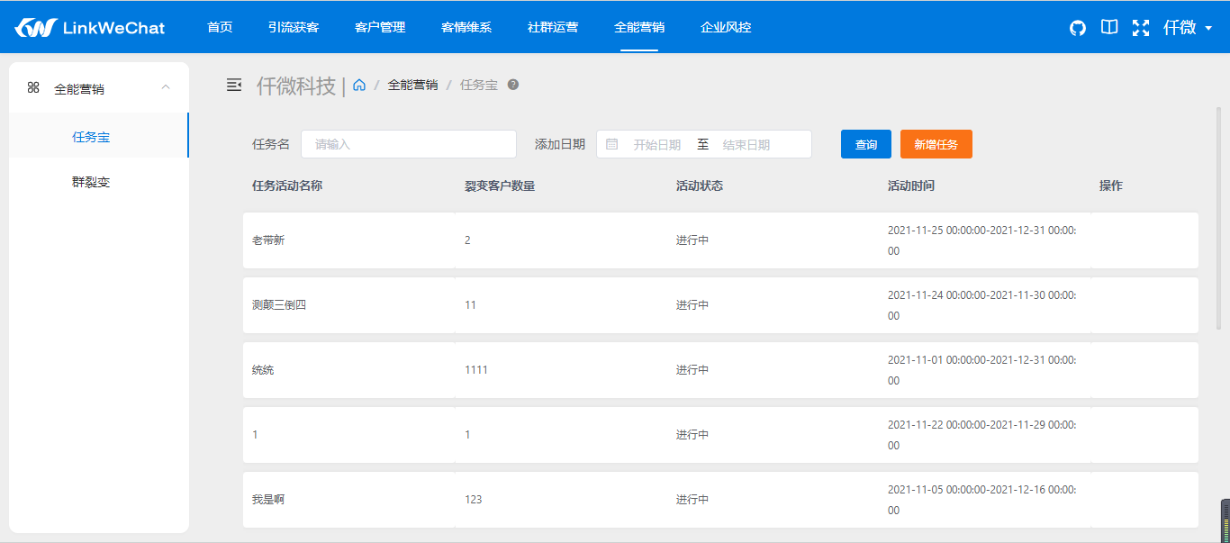Screen dimensions: 1230x543
Task: Click date 2021-11-05 activity time
Action: coord(982,500)
